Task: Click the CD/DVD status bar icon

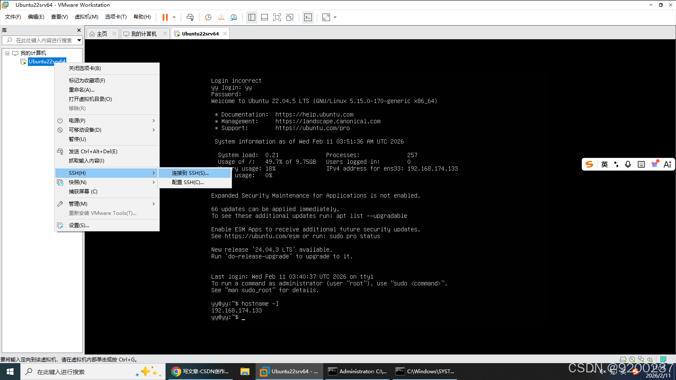Action: 632,359
